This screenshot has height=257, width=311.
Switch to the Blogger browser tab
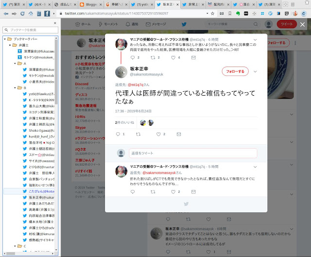pos(91,4)
